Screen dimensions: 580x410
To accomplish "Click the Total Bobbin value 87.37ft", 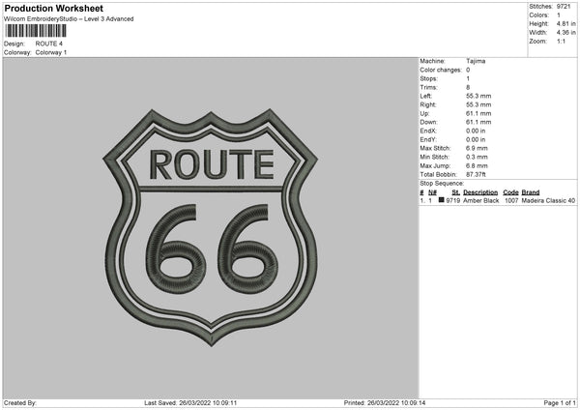I will click(x=476, y=175).
